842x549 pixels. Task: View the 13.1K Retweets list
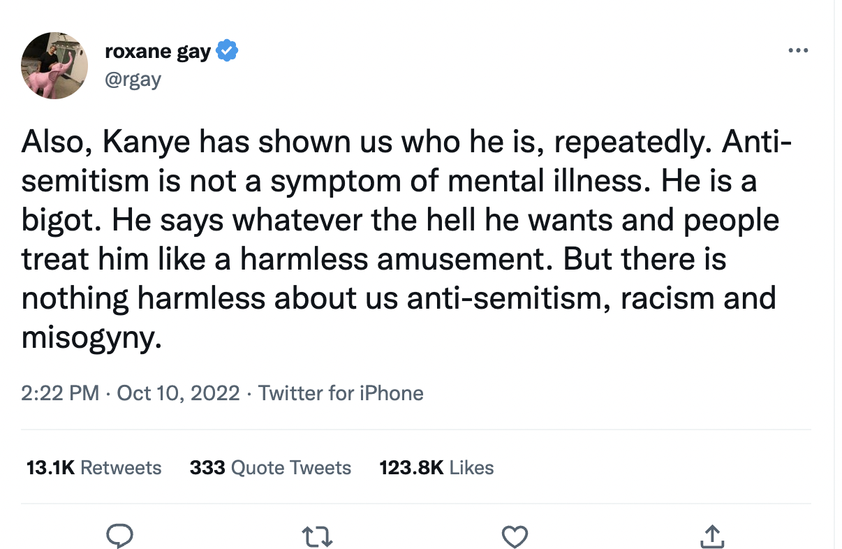click(94, 467)
